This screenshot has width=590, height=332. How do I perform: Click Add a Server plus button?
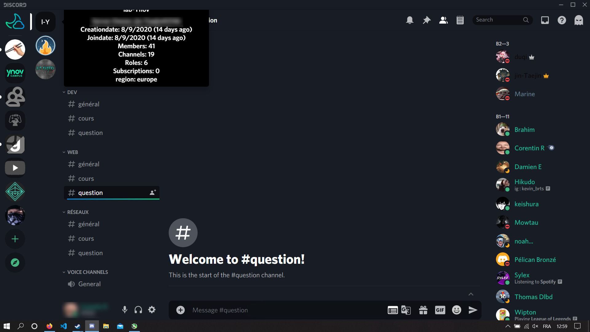point(15,239)
